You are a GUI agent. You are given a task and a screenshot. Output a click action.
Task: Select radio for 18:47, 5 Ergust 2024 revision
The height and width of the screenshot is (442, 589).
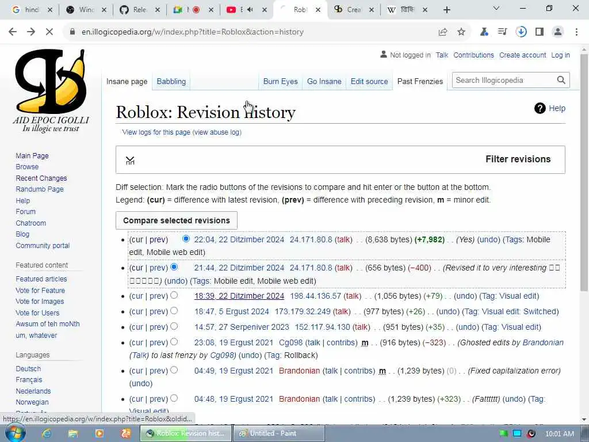[x=174, y=310]
